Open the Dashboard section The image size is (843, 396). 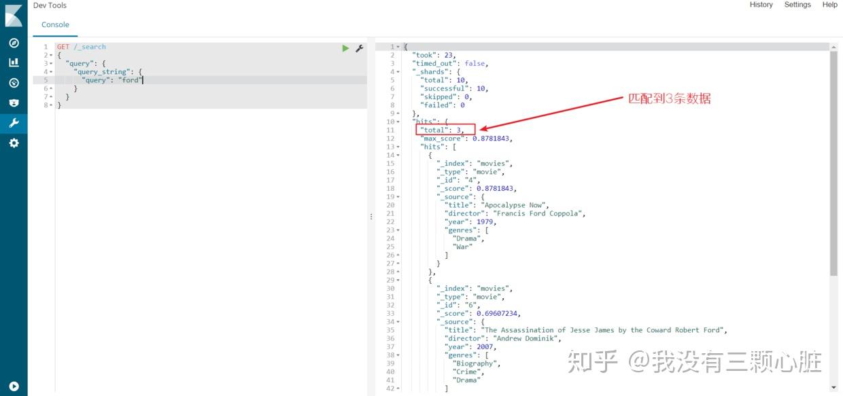[14, 82]
